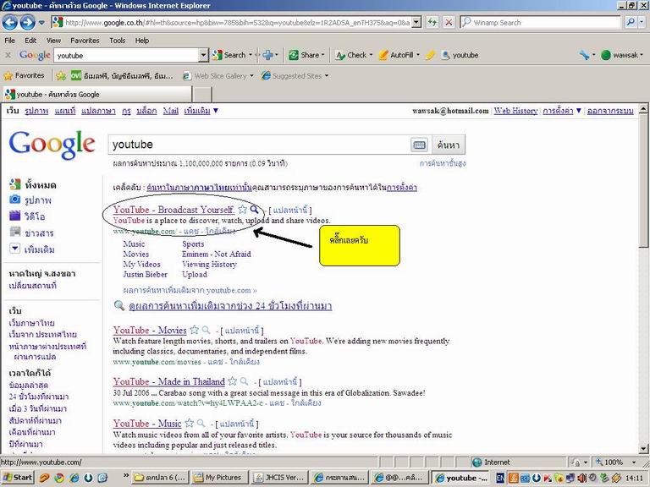Open the YouTube - Broadcast Yourself result
Screen dimensions: 650x487
coord(174,210)
